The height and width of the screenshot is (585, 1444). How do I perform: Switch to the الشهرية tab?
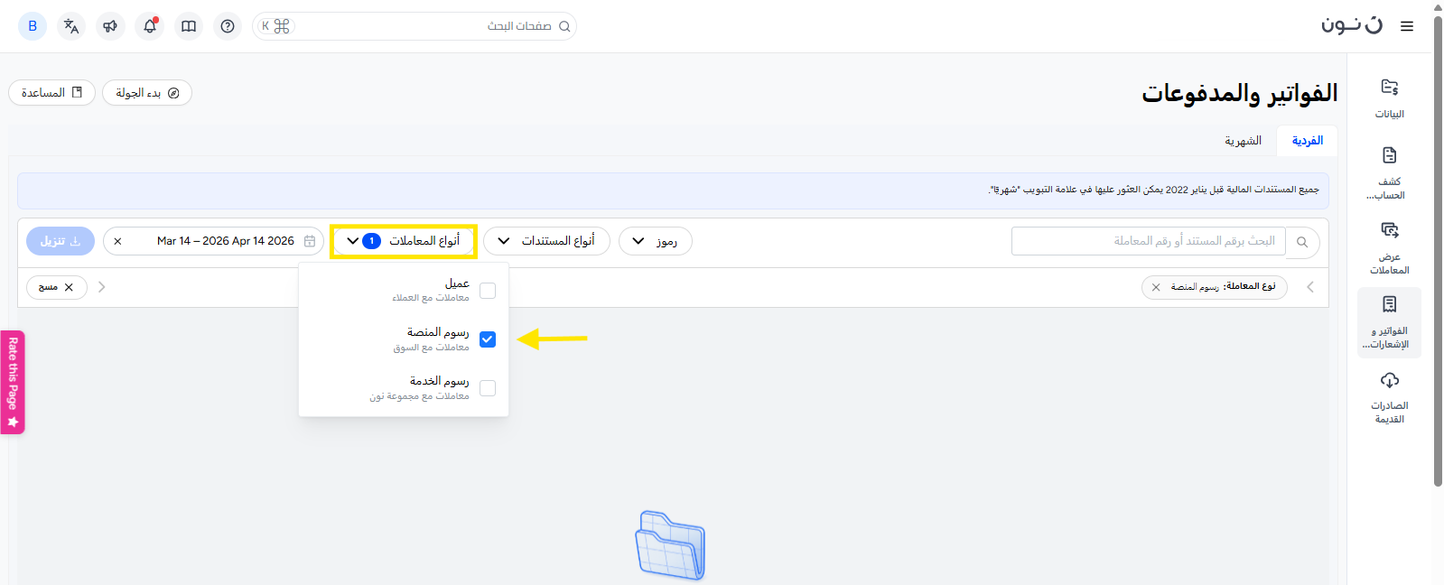pyautogui.click(x=1243, y=141)
